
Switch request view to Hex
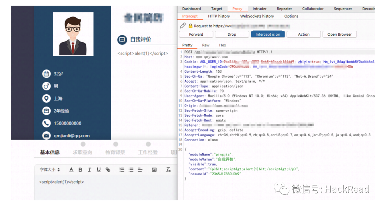click(x=222, y=45)
